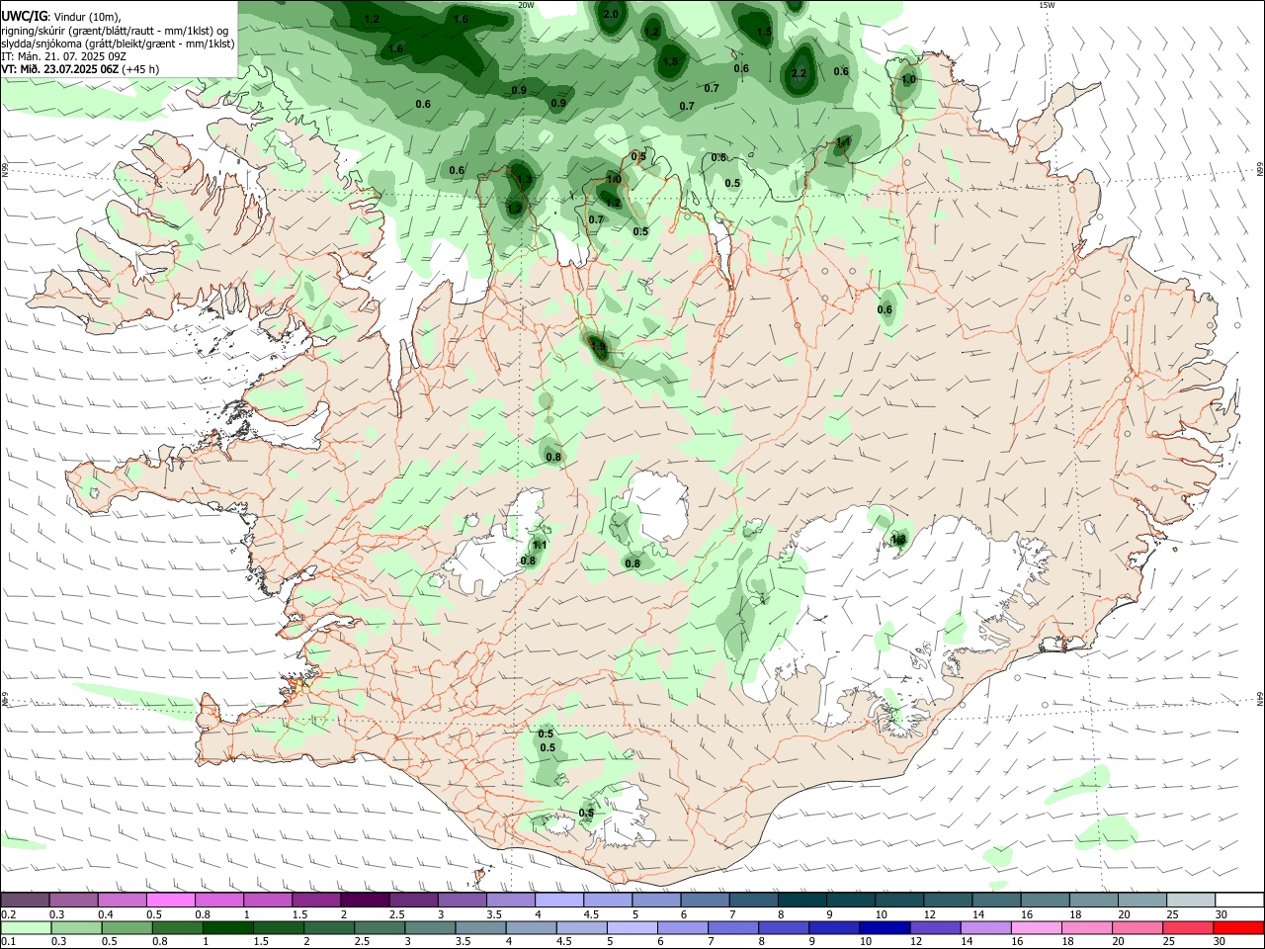Viewport: 1265px width, 949px height.
Task: Select the '30' label in the top legend row
Action: click(1221, 914)
